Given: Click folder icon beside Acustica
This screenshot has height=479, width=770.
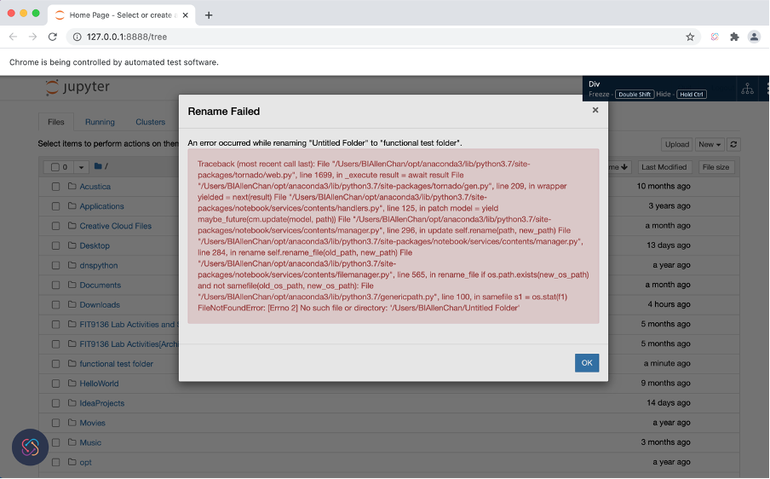Looking at the screenshot, I should (x=72, y=186).
